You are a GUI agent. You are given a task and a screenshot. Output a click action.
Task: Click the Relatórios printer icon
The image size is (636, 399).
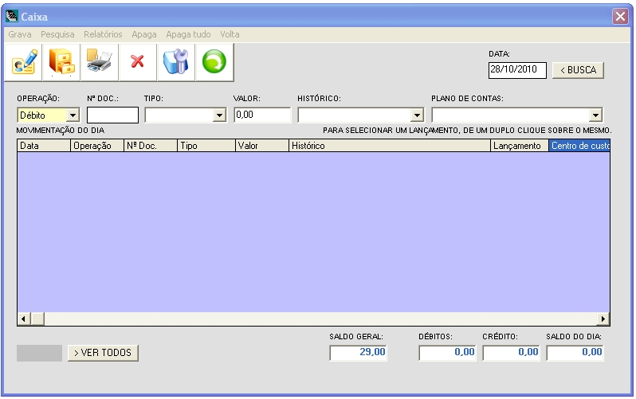(x=100, y=62)
